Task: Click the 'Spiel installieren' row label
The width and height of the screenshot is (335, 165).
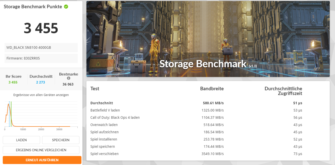Action: click(104, 139)
